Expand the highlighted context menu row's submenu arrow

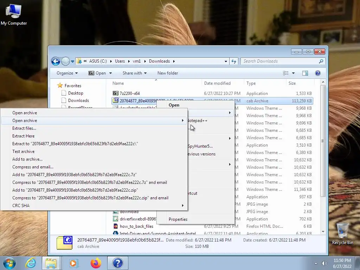tap(230, 113)
